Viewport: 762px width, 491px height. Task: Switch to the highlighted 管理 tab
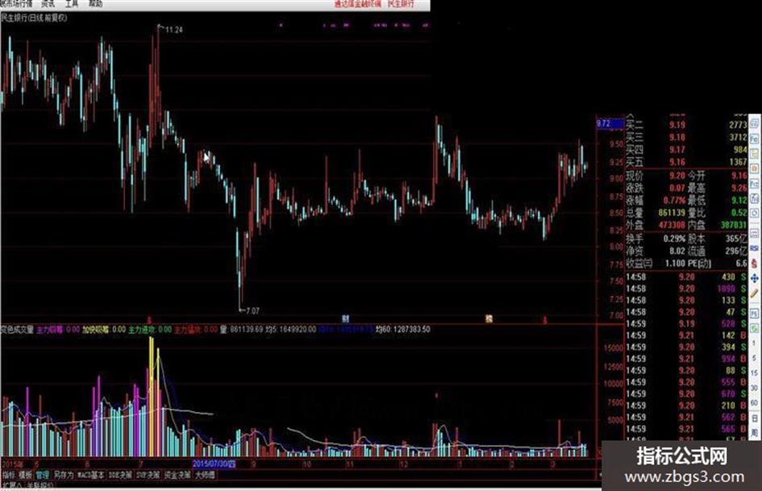point(42,475)
